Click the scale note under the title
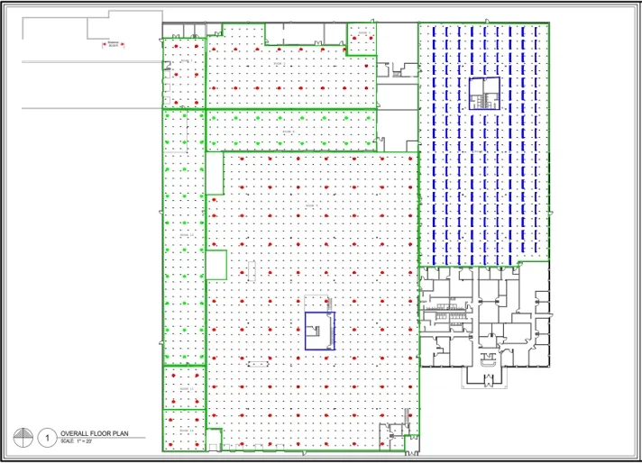 point(76,441)
